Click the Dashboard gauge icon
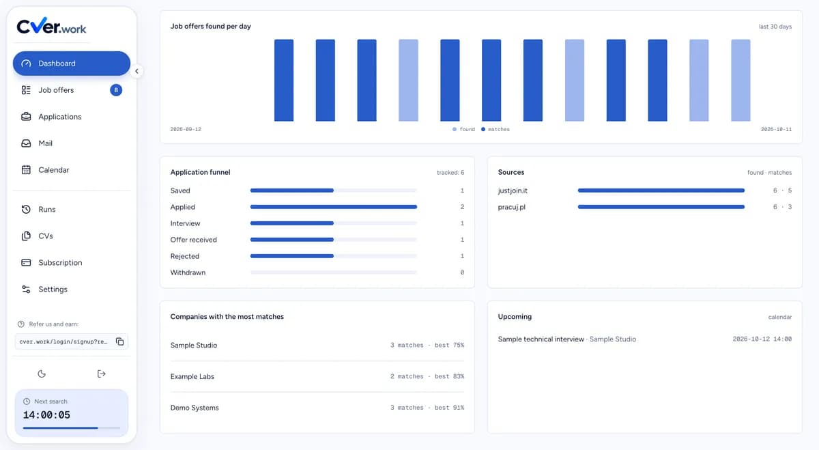 click(26, 64)
